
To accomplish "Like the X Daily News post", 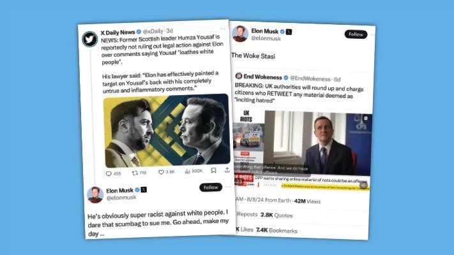I will (162, 172).
